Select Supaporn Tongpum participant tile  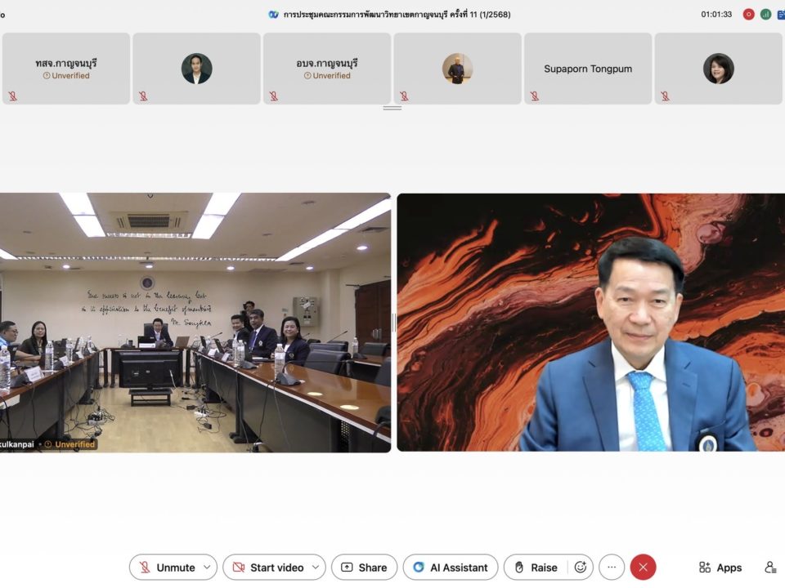588,69
